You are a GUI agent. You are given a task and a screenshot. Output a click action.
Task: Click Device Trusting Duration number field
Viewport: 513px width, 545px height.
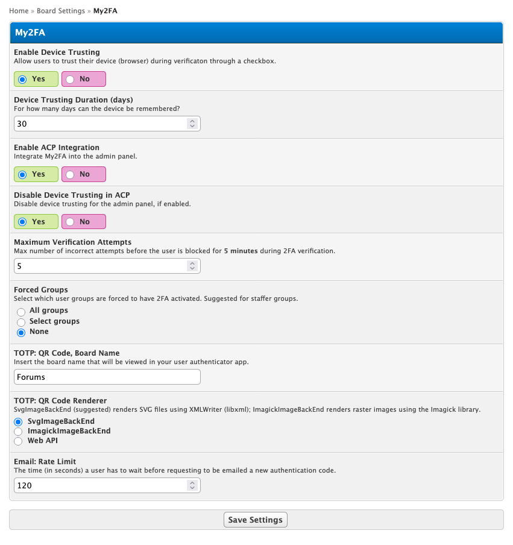[x=99, y=124]
